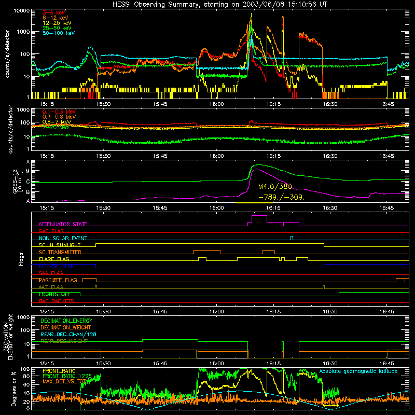This screenshot has width=415, height=415.
Task: Click the HESSI Observing Summary title text
Action: tap(219, 4)
